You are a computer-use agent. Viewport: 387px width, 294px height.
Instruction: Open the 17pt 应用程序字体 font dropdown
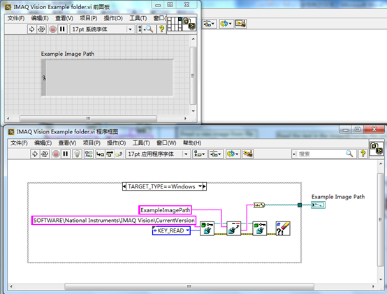coord(158,154)
